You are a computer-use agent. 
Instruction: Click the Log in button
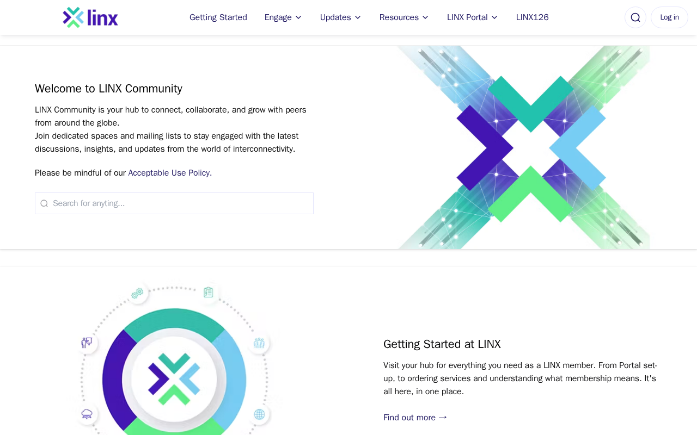pos(669,17)
